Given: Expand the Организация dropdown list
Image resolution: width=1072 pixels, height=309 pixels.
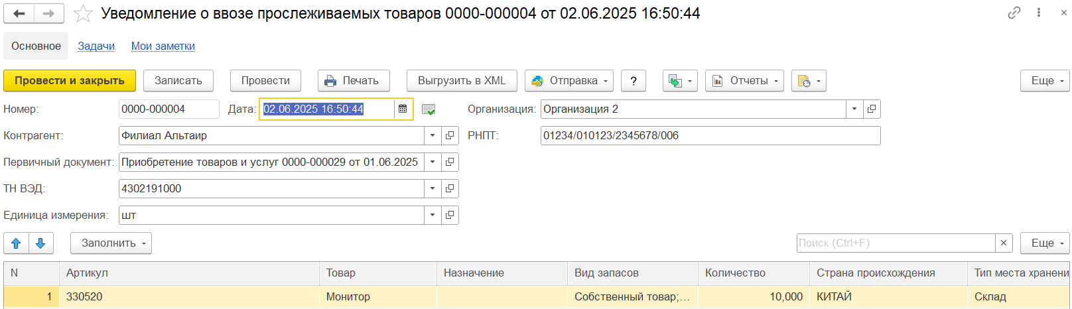Looking at the screenshot, I should click(854, 109).
